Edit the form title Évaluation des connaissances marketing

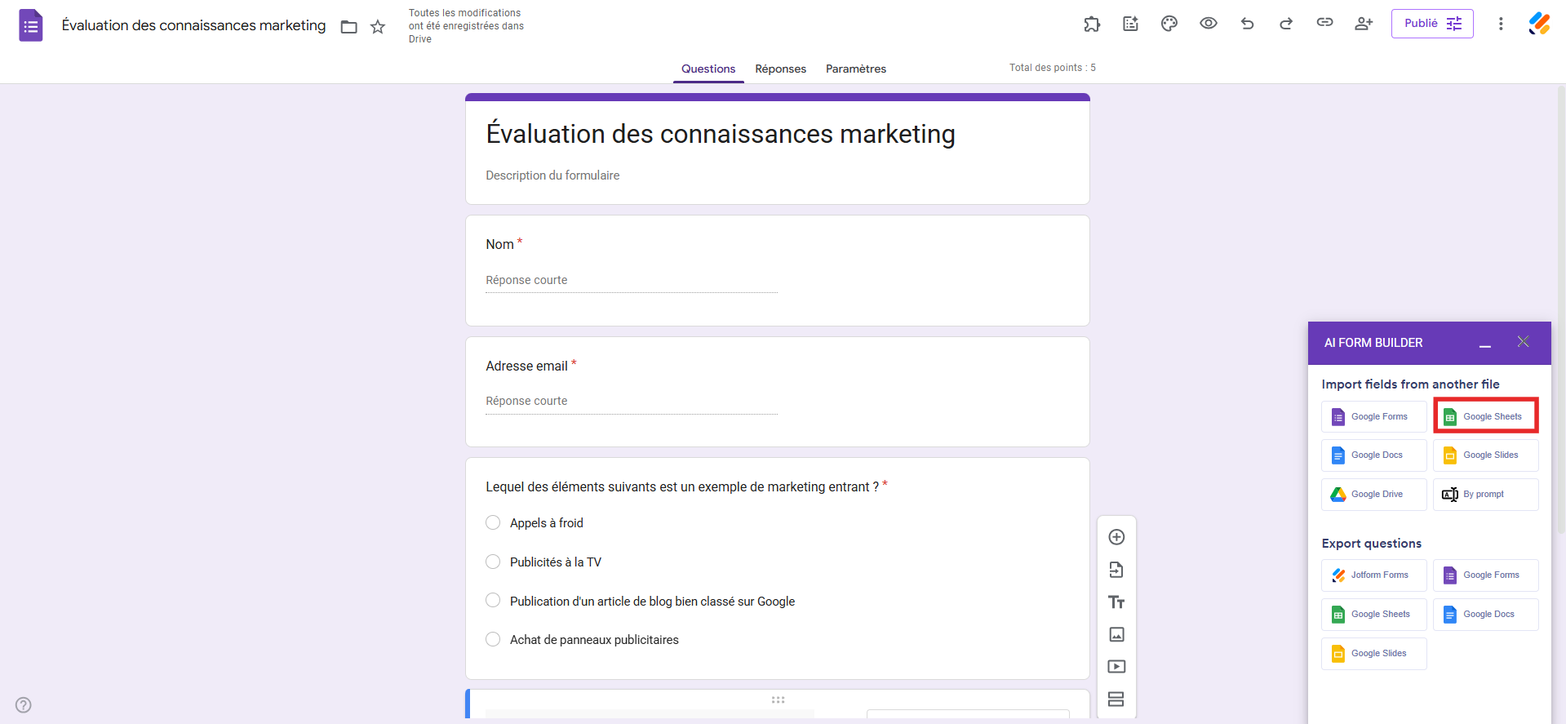pos(720,134)
